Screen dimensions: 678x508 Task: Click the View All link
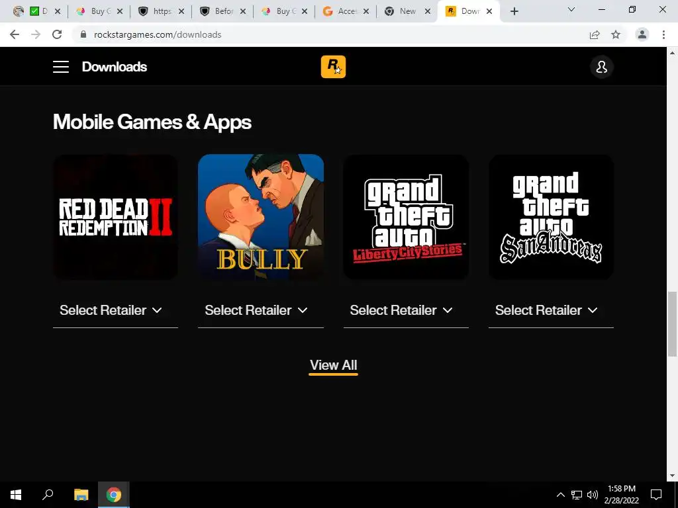[x=333, y=365]
